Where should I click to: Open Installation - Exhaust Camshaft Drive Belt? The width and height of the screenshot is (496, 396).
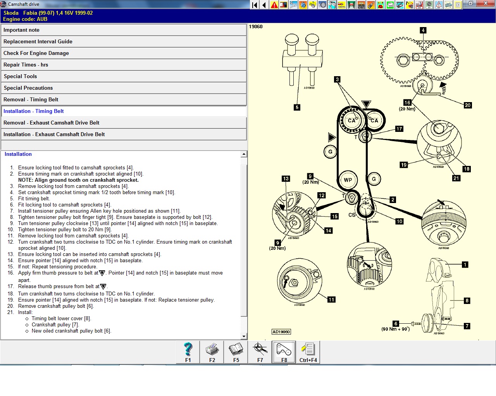point(124,135)
